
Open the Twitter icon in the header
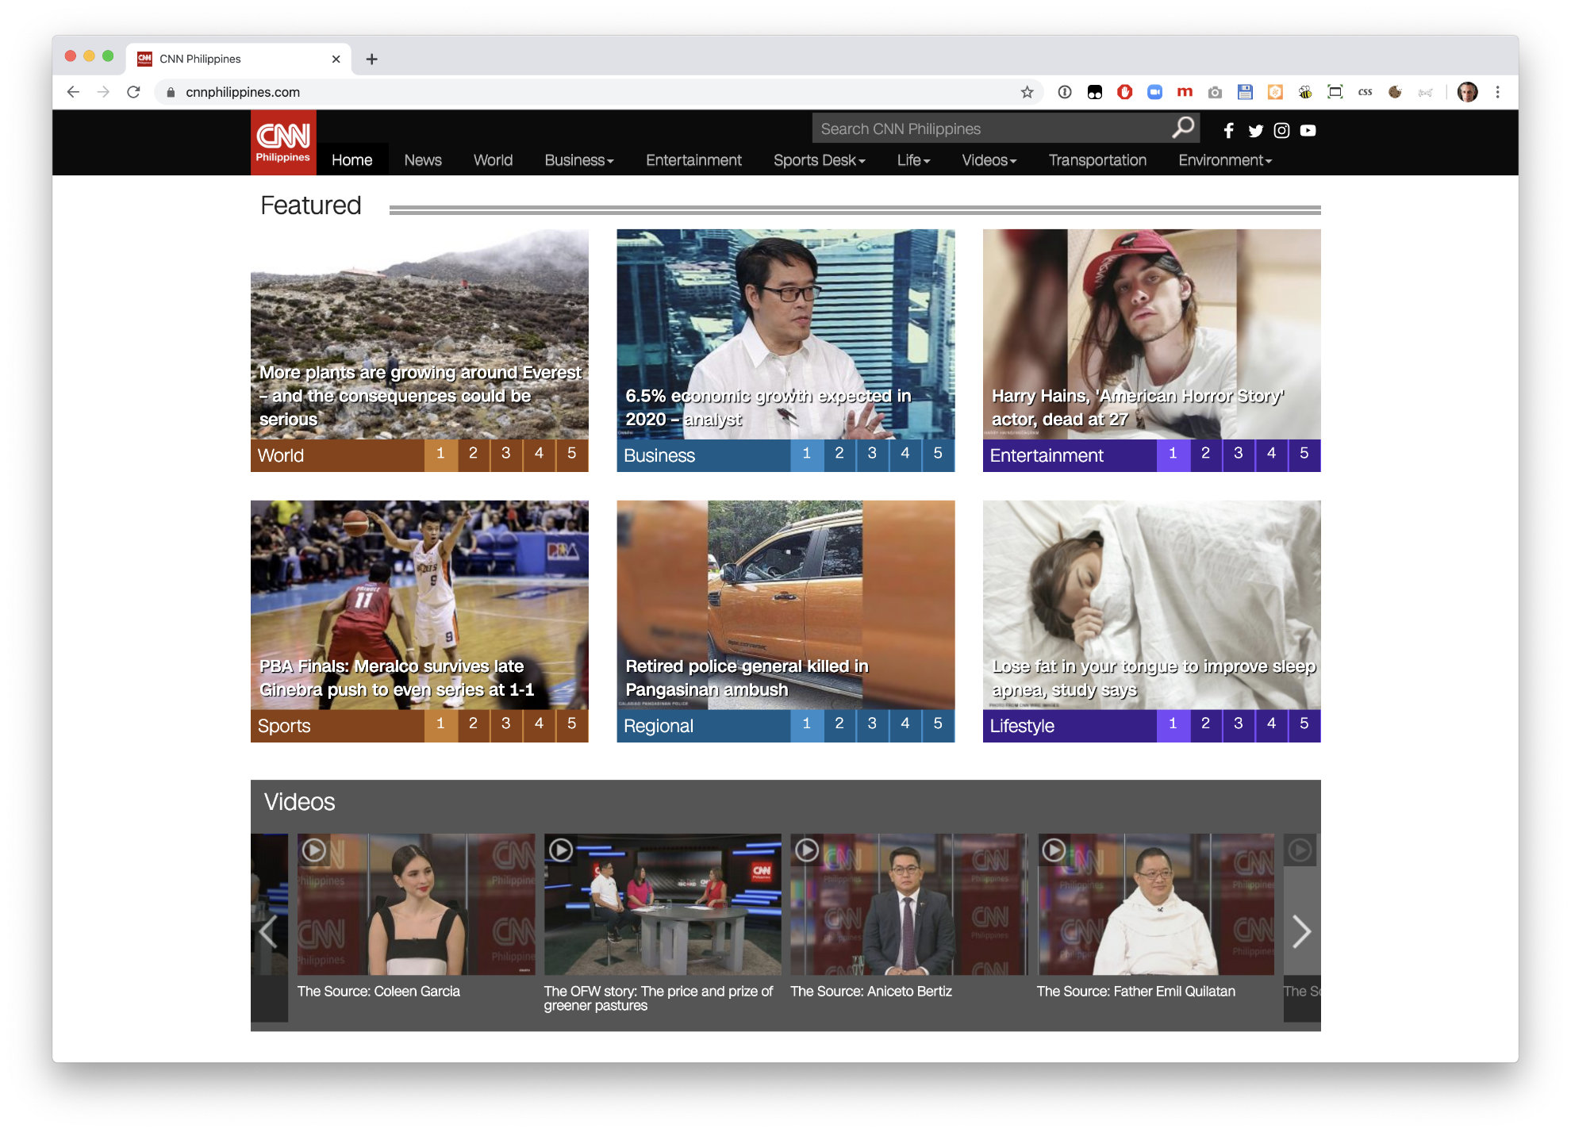1255,131
